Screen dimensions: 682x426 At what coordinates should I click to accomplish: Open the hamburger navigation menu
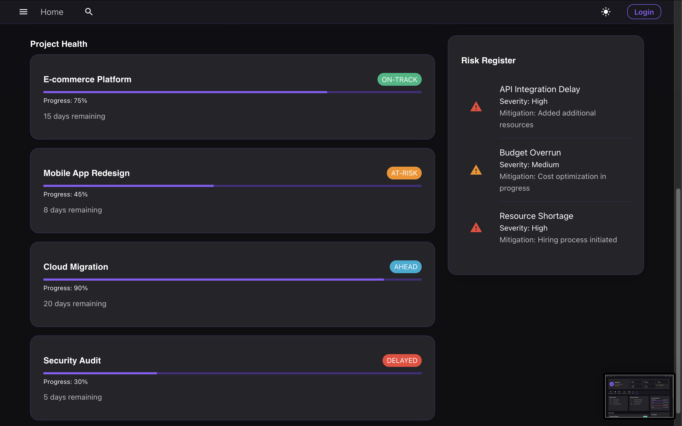[x=23, y=12]
